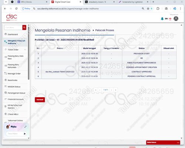Select PROVISION START status cell
Screen dimensions: 185x148
pyautogui.click(x=142, y=54)
